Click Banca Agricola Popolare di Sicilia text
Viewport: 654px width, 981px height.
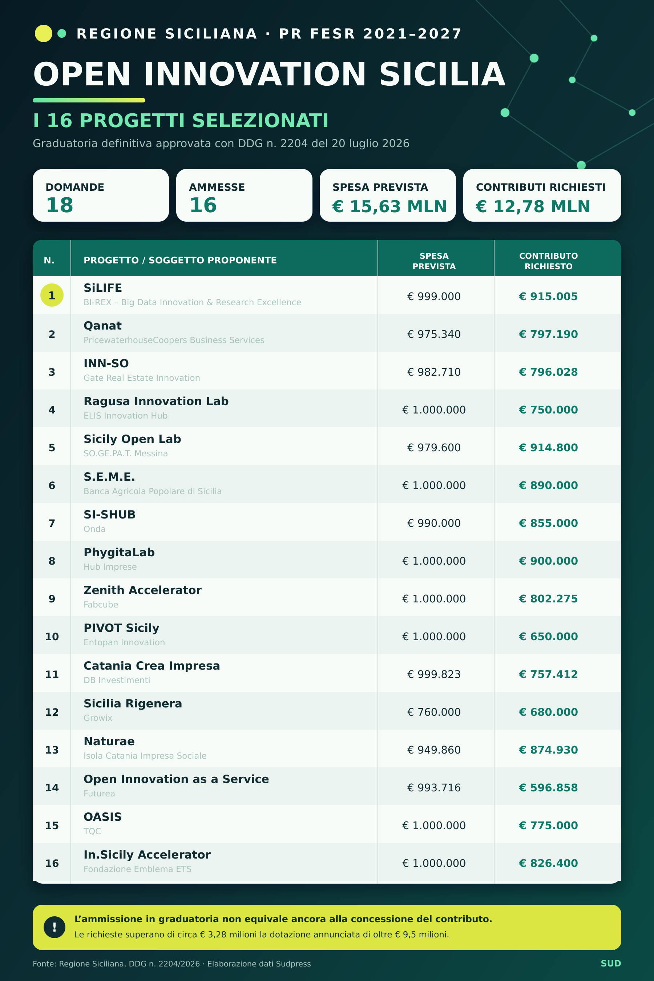click(x=153, y=491)
